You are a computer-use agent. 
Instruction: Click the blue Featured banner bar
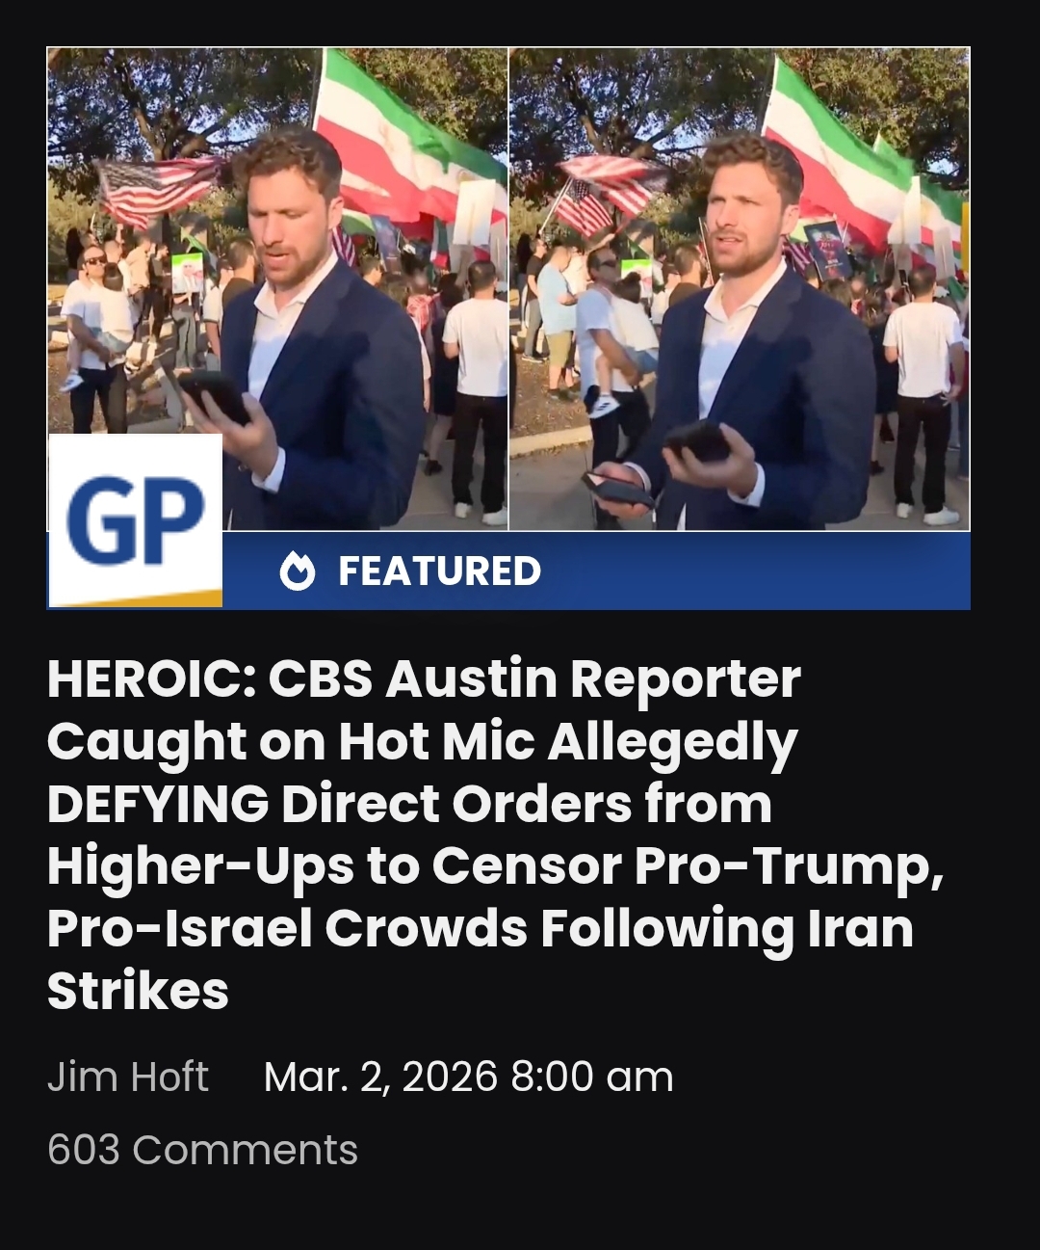(x=596, y=571)
